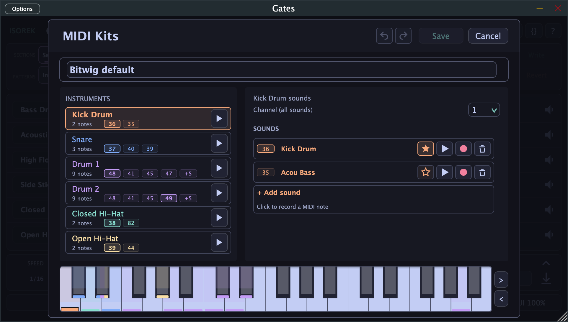The width and height of the screenshot is (568, 322).
Task: Click the redo arrow icon
Action: [403, 36]
